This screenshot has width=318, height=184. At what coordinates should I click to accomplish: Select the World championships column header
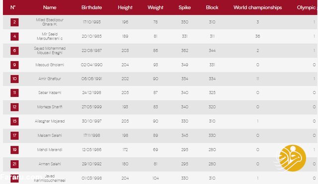(x=257, y=7)
